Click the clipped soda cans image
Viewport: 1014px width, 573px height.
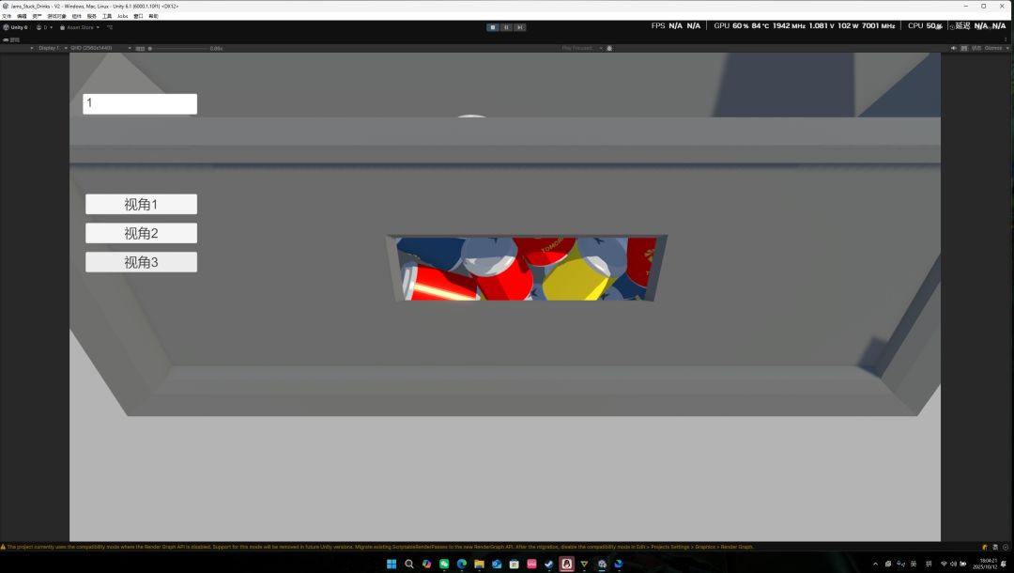point(527,269)
